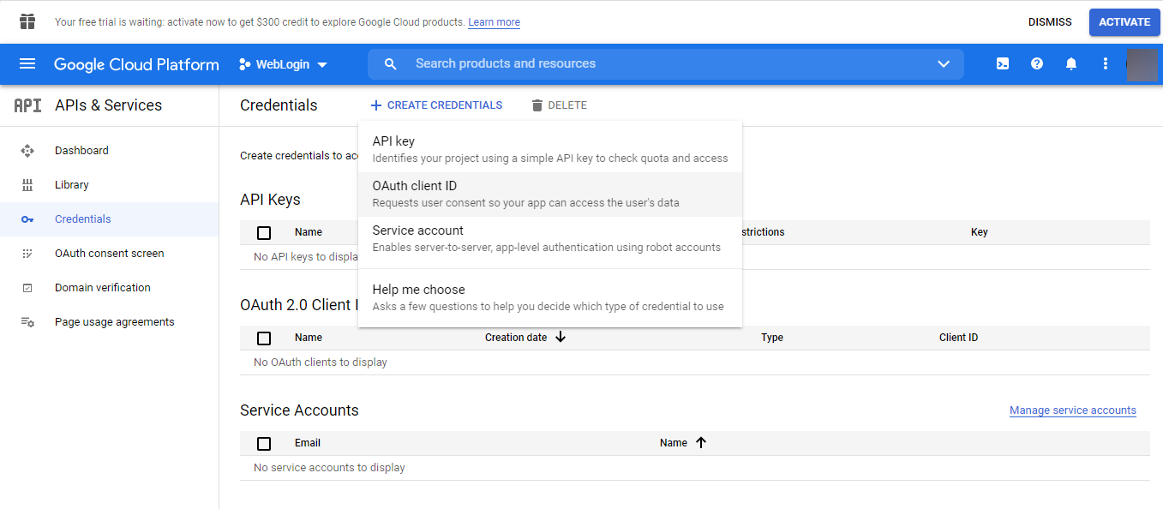Select Help me choose option
The image size is (1163, 509).
[550, 297]
